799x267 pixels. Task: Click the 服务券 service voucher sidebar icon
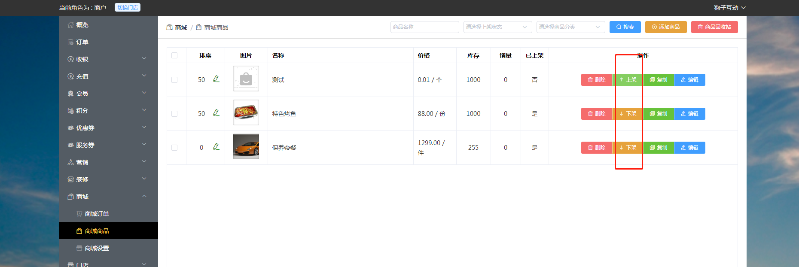pyautogui.click(x=70, y=145)
